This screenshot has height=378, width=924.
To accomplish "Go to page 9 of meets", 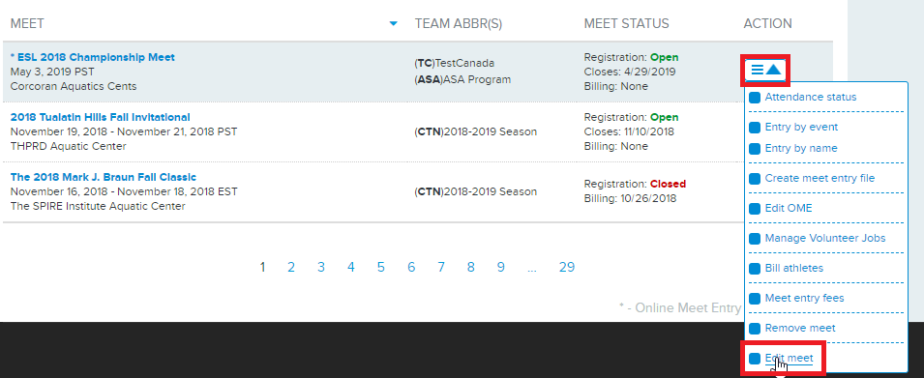I will 501,268.
